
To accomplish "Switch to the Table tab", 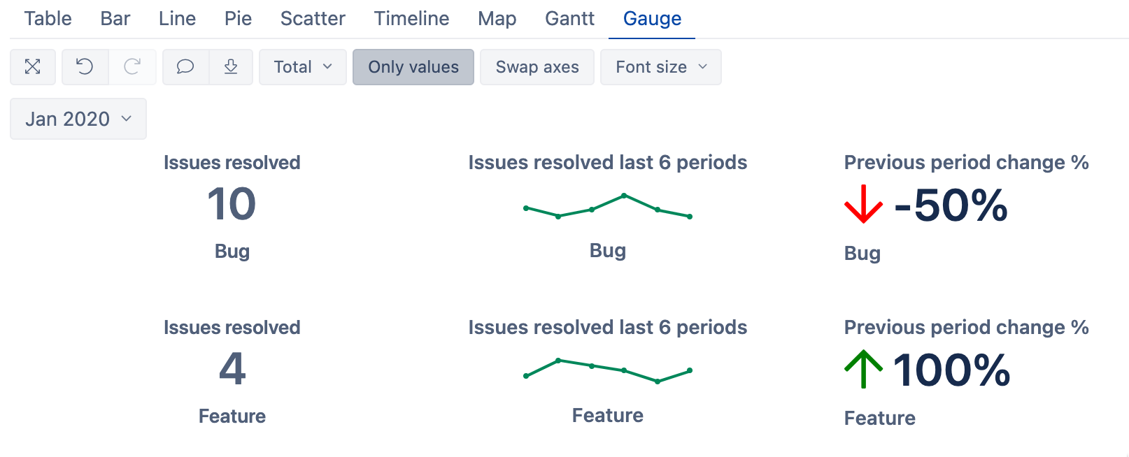I will [x=48, y=19].
